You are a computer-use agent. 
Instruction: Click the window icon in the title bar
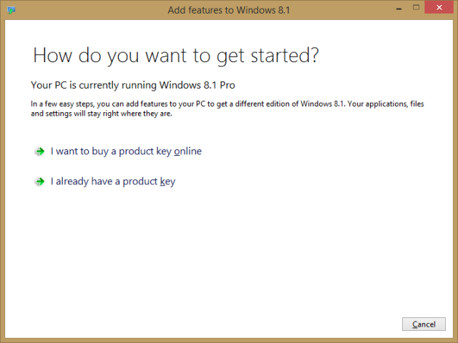pyautogui.click(x=11, y=11)
